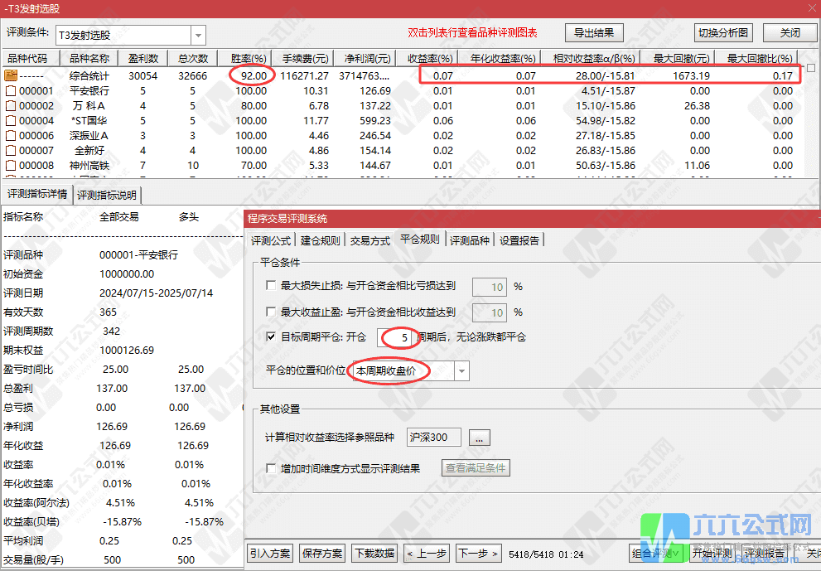Click the icon beside stock 000002 万科A
821x571 pixels.
11,106
